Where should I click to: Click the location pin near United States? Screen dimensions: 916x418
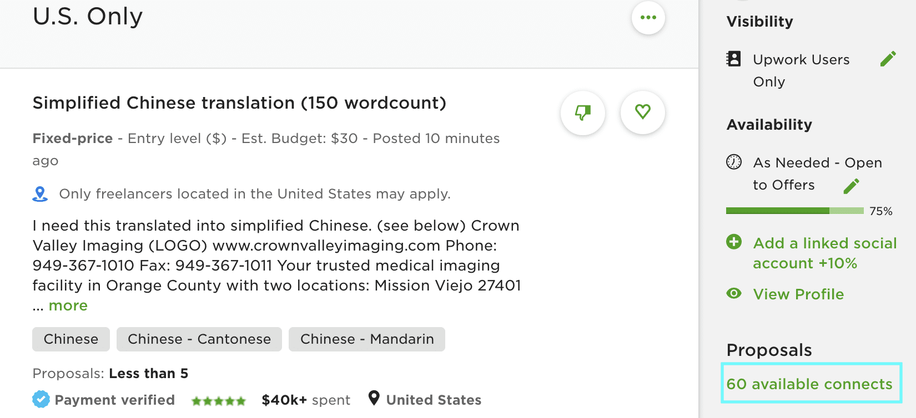click(373, 399)
